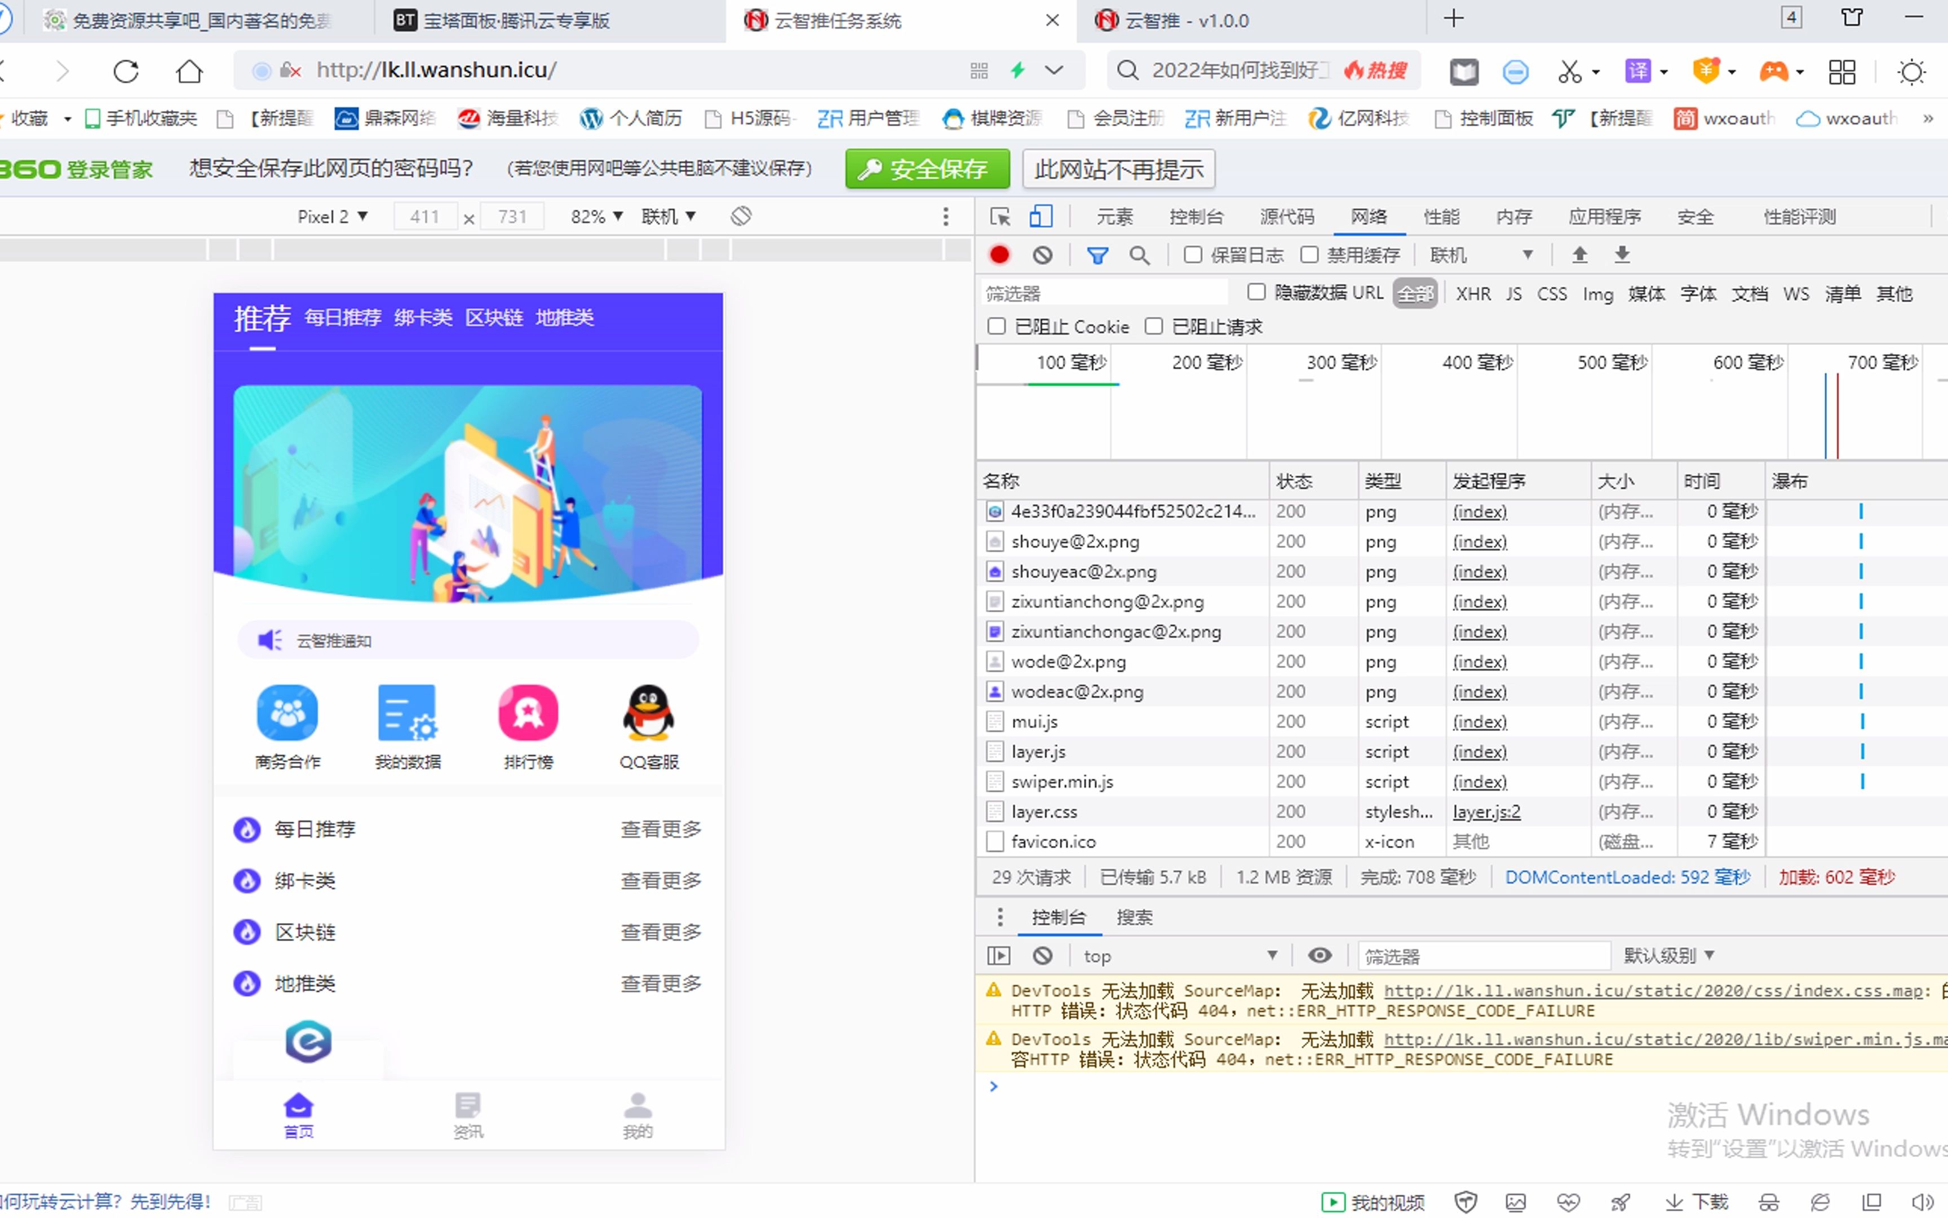The height and width of the screenshot is (1218, 1948).
Task: Open network search magnifier icon
Action: 1139,255
